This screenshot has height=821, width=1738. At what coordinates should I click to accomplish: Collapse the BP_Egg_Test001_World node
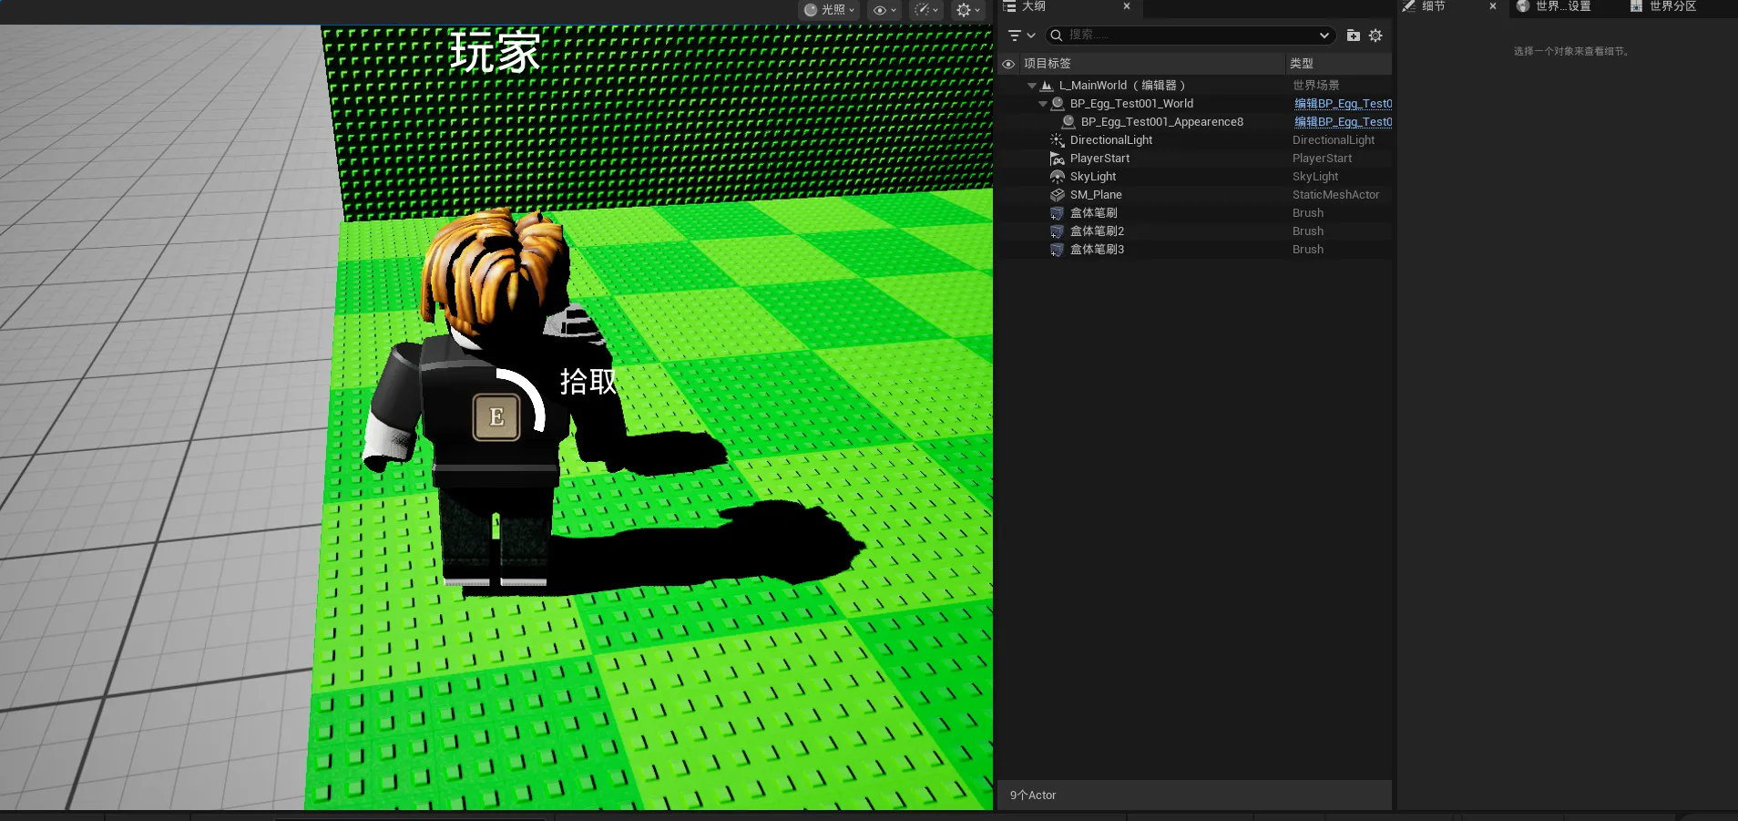(x=1043, y=104)
